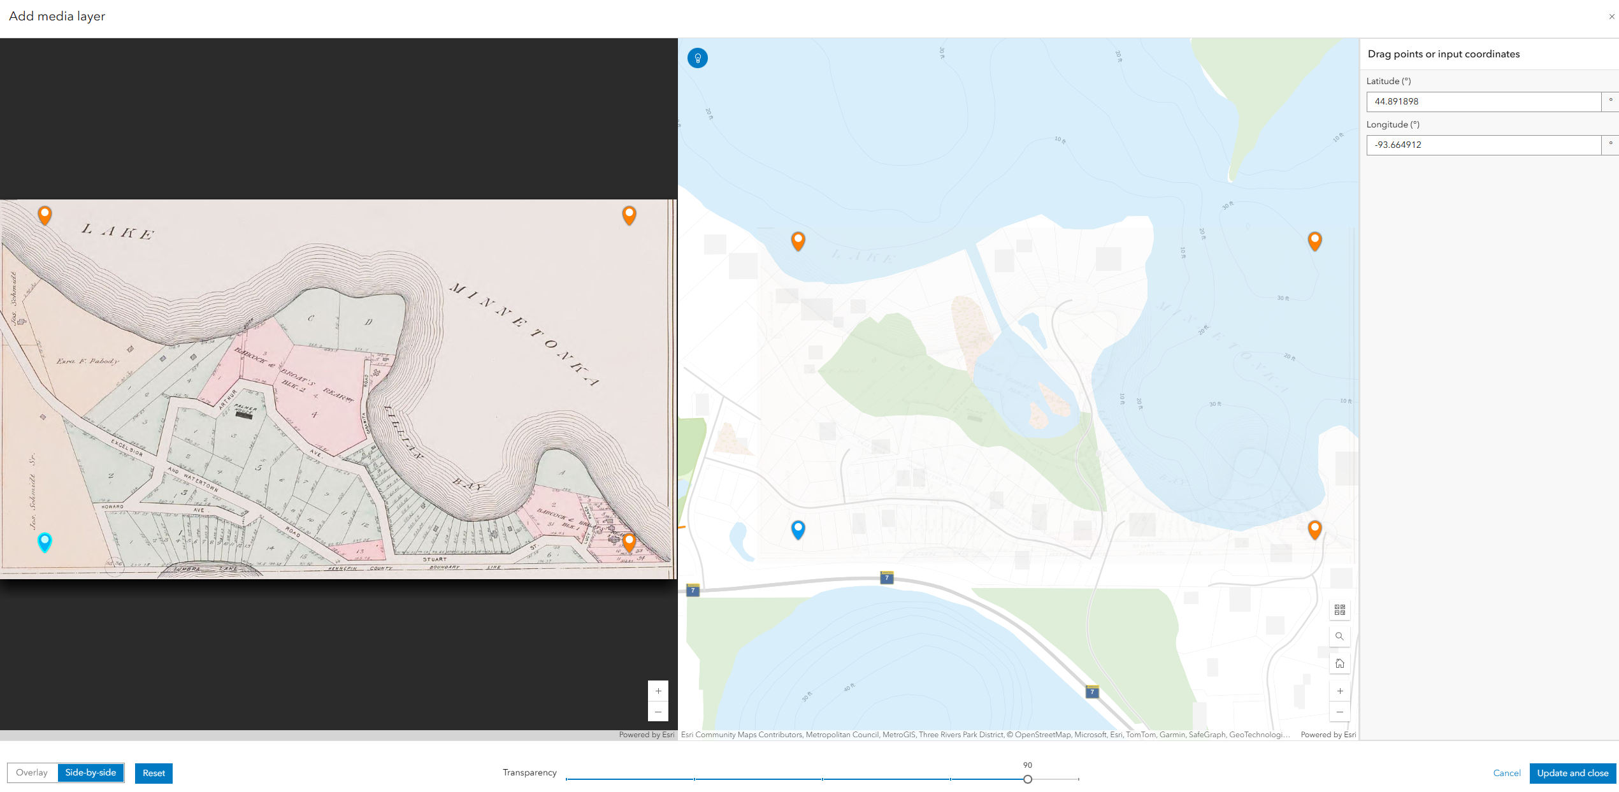This screenshot has height=792, width=1619.
Task: Adjust the Transparency slider handle
Action: pos(1028,779)
